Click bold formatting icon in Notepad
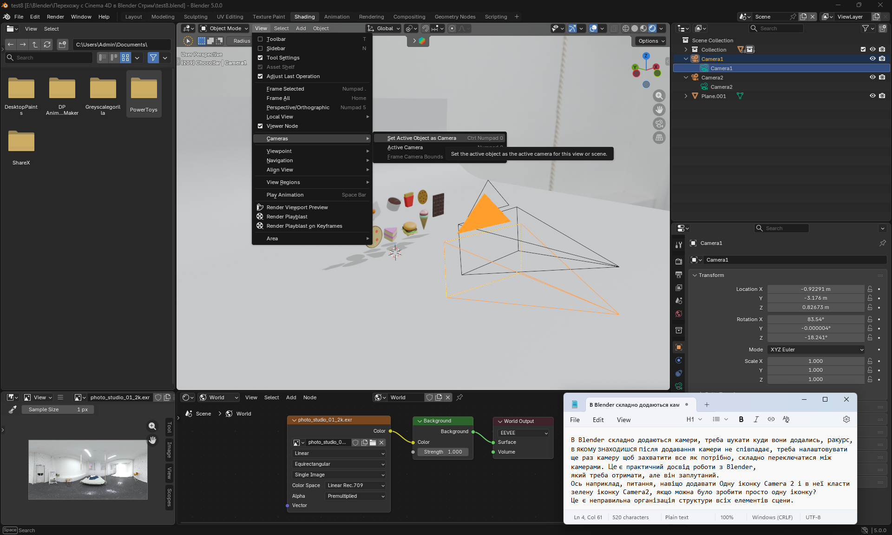This screenshot has height=535, width=892. [741, 419]
